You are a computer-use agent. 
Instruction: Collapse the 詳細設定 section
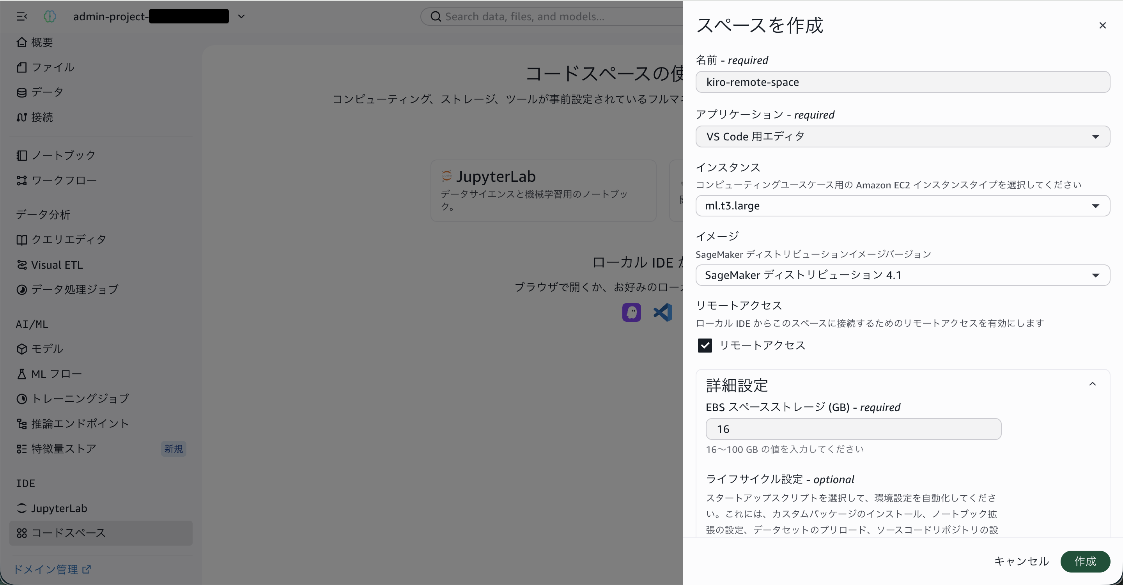(1093, 384)
